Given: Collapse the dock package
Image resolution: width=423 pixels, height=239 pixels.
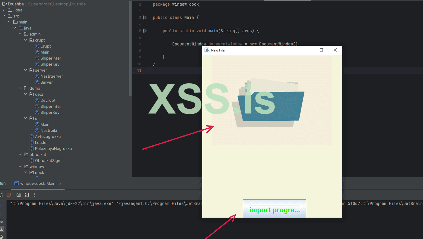Looking at the screenshot, I should 26,172.
